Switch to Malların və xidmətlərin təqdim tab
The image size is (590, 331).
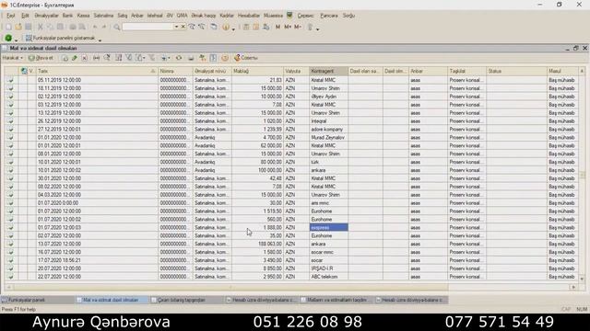(x=336, y=300)
